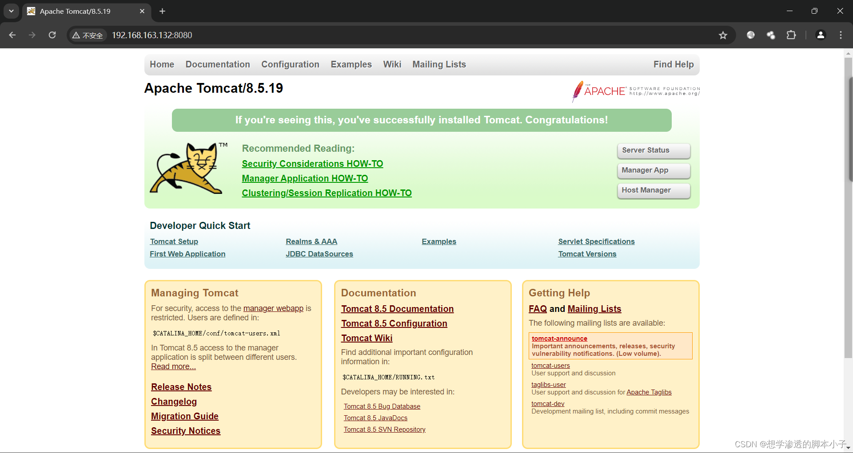Click the not-secure warning badge
The width and height of the screenshot is (853, 453).
pyautogui.click(x=88, y=35)
